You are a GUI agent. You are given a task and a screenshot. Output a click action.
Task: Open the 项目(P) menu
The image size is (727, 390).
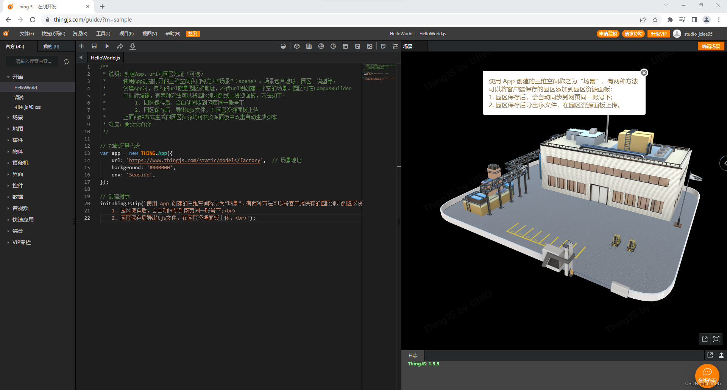tap(126, 34)
